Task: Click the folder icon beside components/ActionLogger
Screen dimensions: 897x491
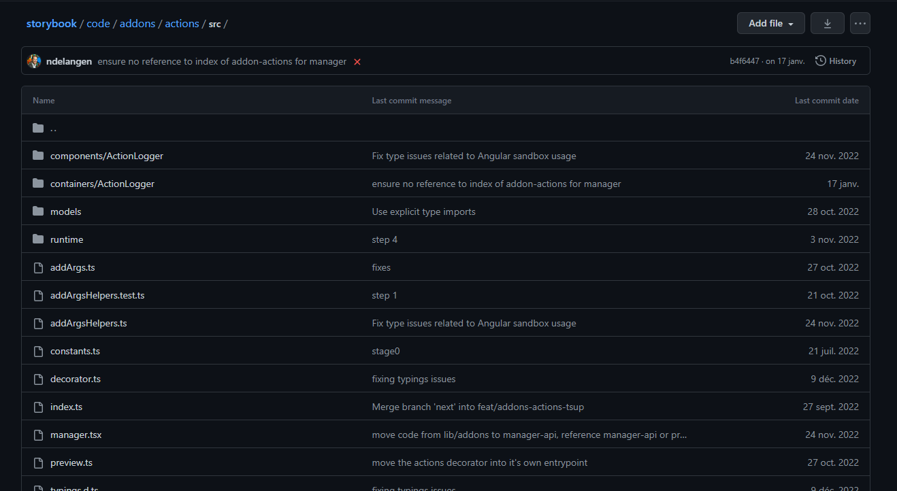Action: [37, 155]
